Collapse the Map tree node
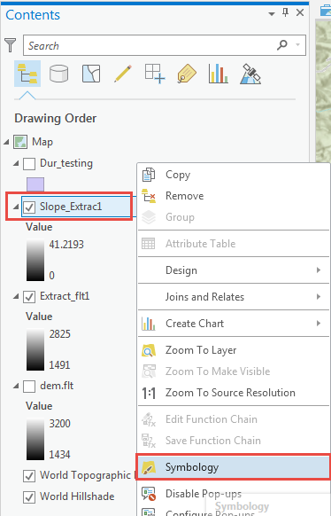This screenshot has height=516, width=331. (6, 142)
